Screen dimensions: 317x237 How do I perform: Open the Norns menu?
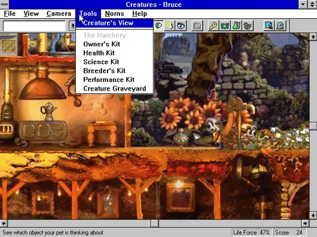pyautogui.click(x=114, y=13)
